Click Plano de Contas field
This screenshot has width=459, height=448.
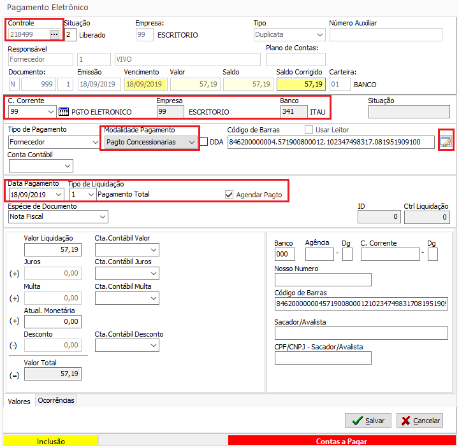[296, 59]
